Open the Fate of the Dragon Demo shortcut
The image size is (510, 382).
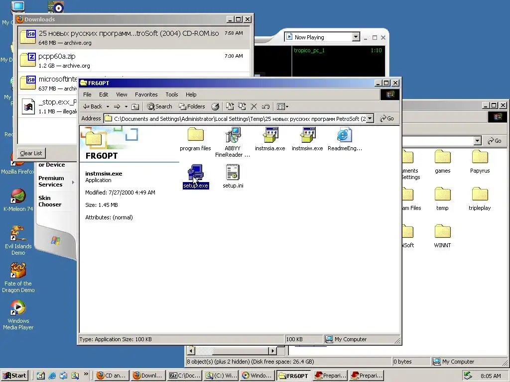[18, 278]
